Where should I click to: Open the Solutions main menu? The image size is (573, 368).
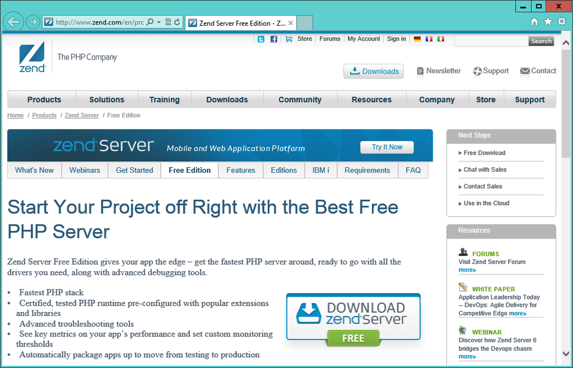(x=107, y=100)
